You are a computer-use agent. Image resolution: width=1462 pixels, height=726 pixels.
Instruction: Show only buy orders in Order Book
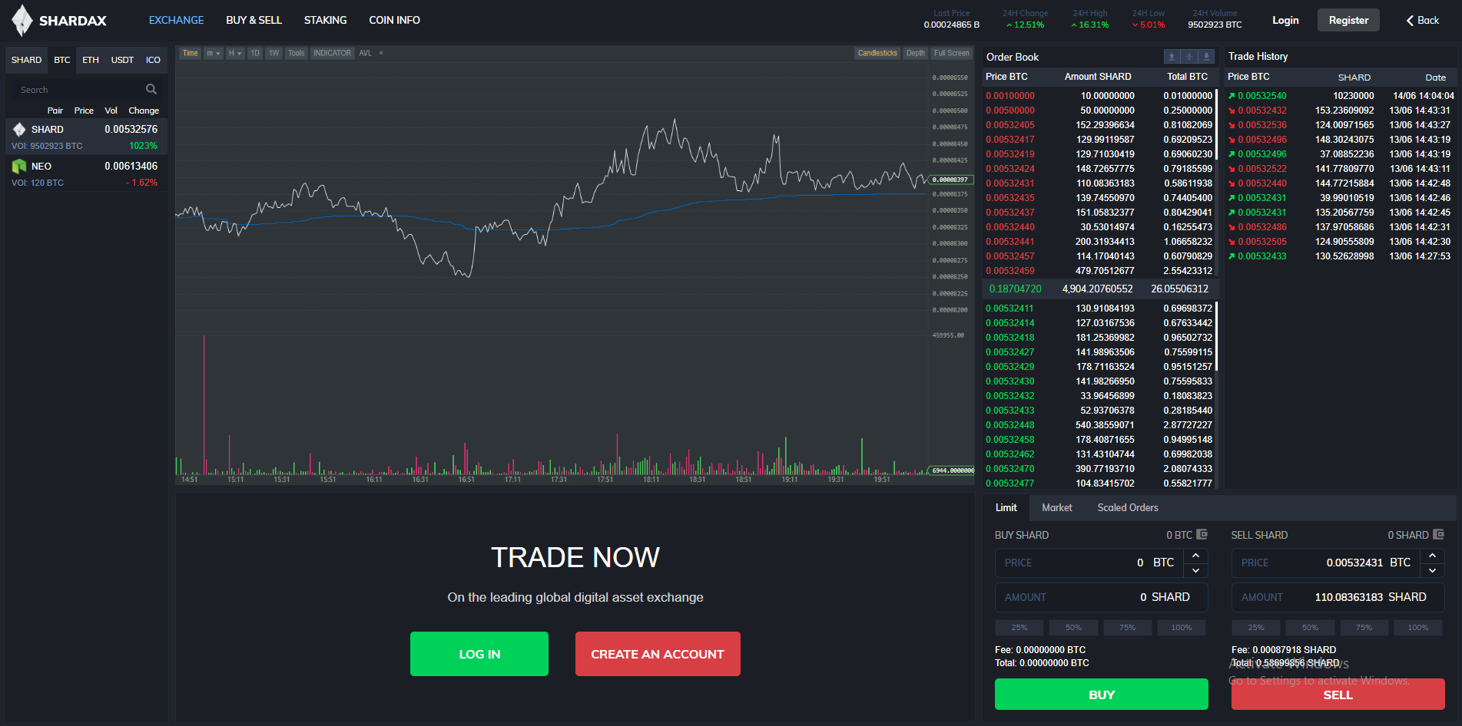1206,56
